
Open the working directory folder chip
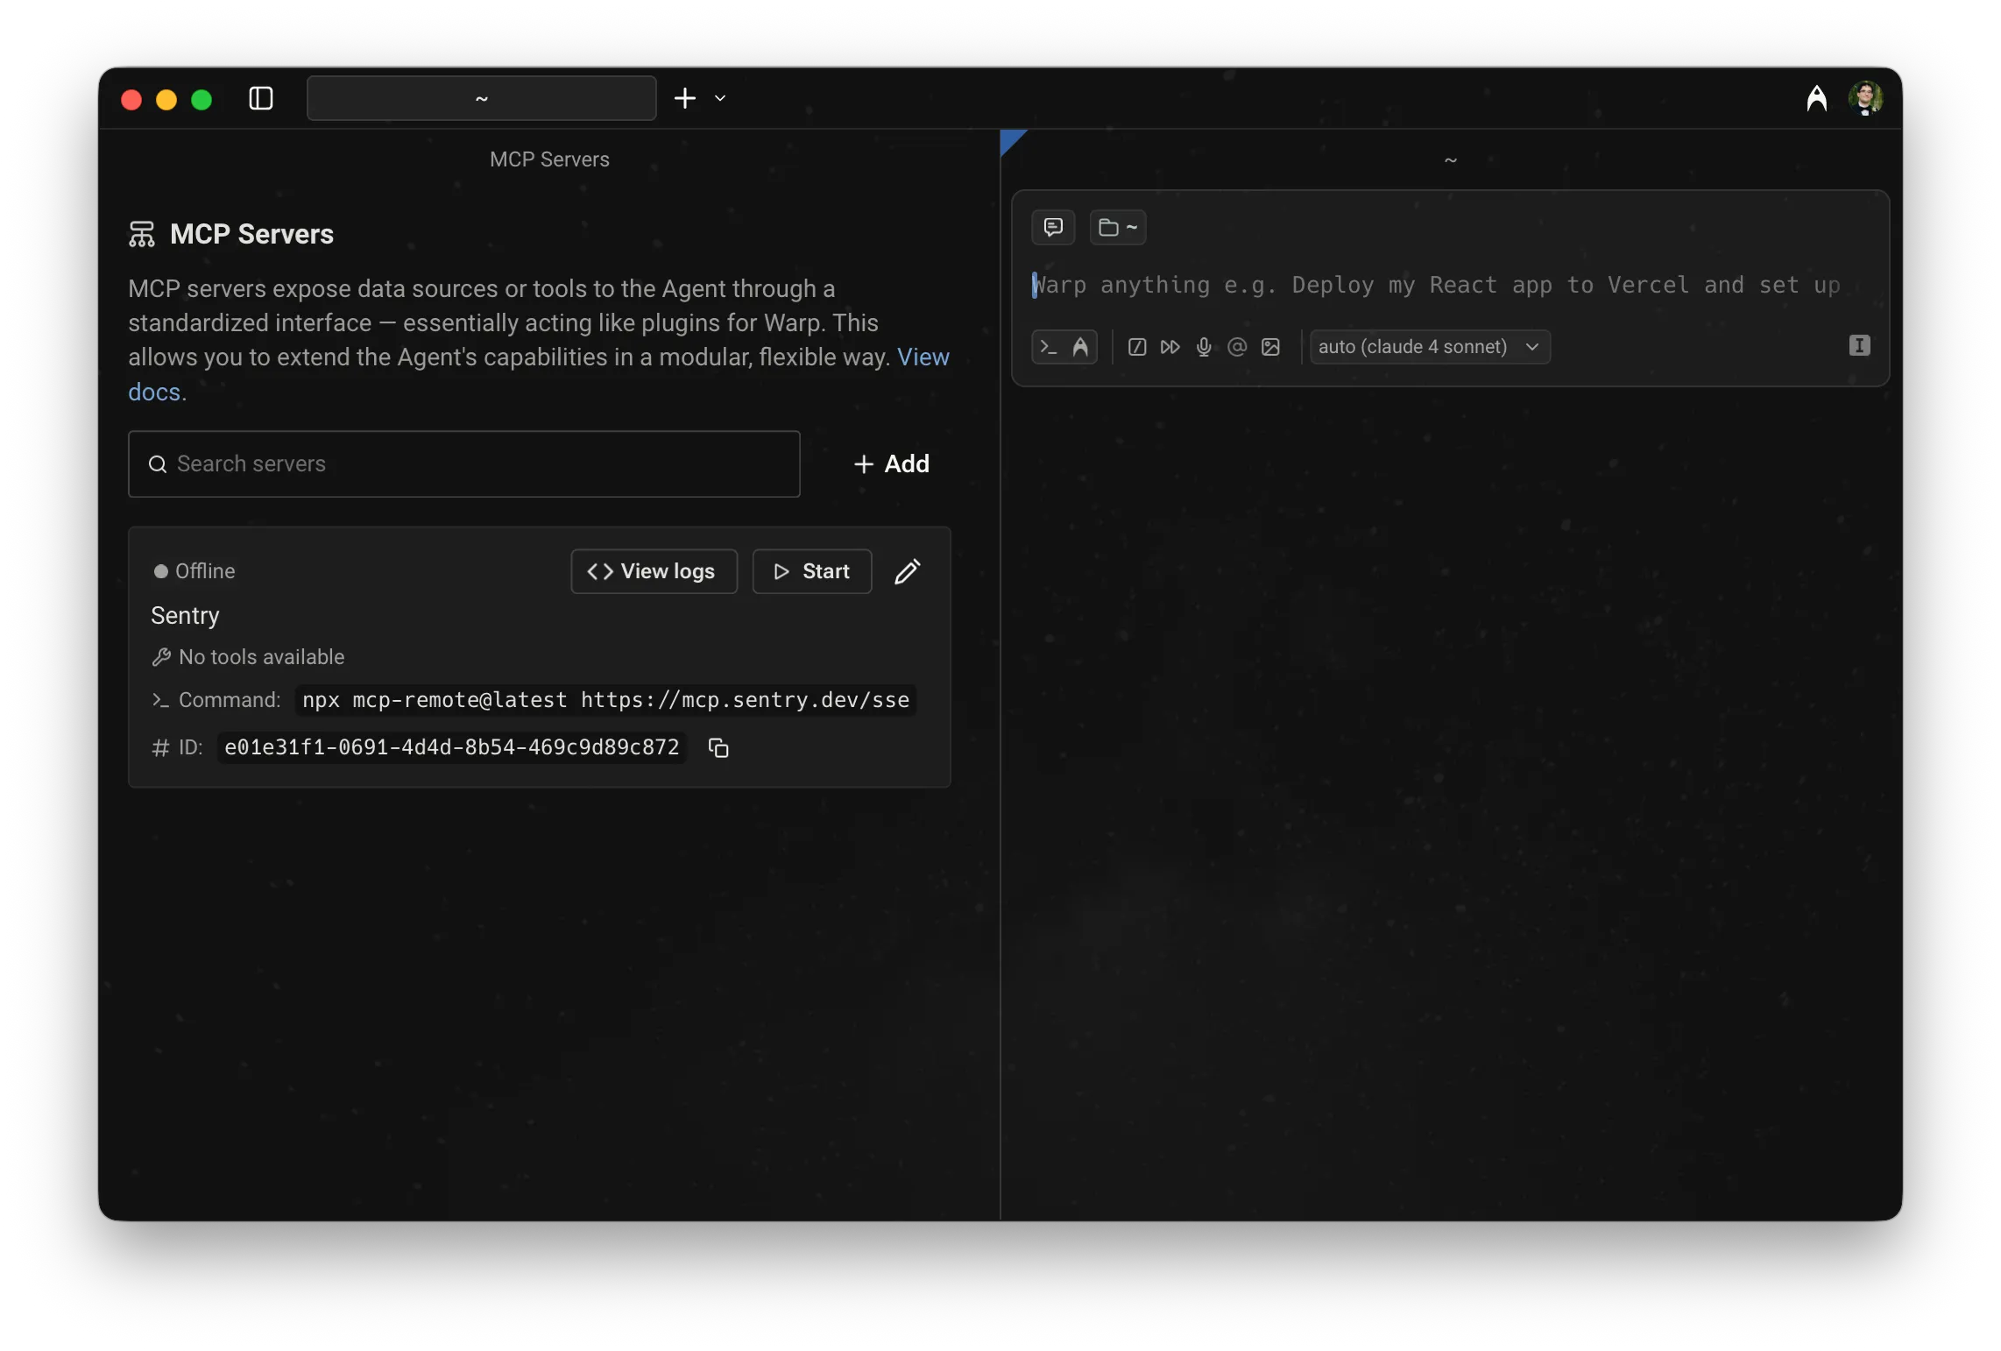point(1118,228)
